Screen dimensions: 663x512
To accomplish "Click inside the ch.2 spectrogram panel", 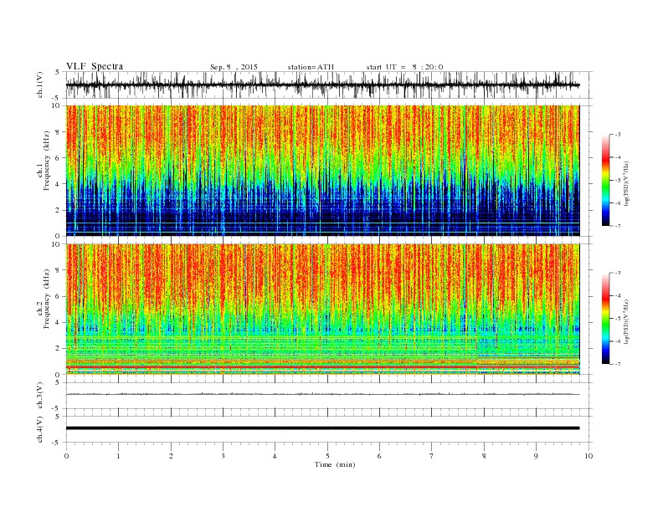I will click(322, 310).
